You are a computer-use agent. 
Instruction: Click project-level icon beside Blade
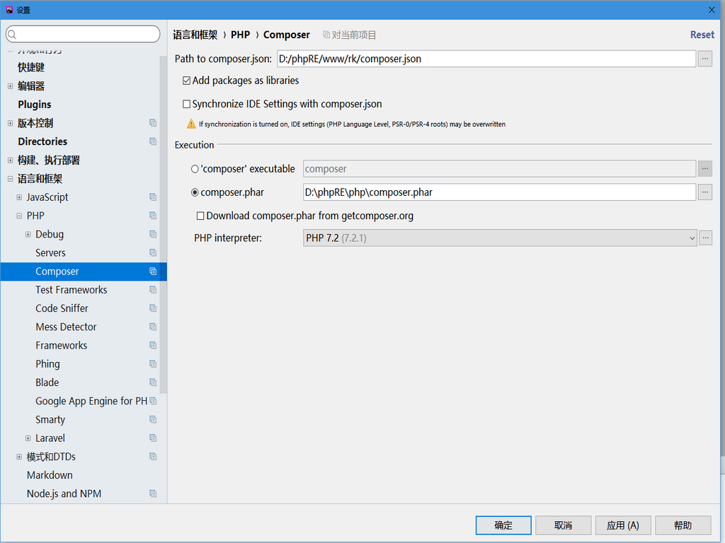(153, 383)
